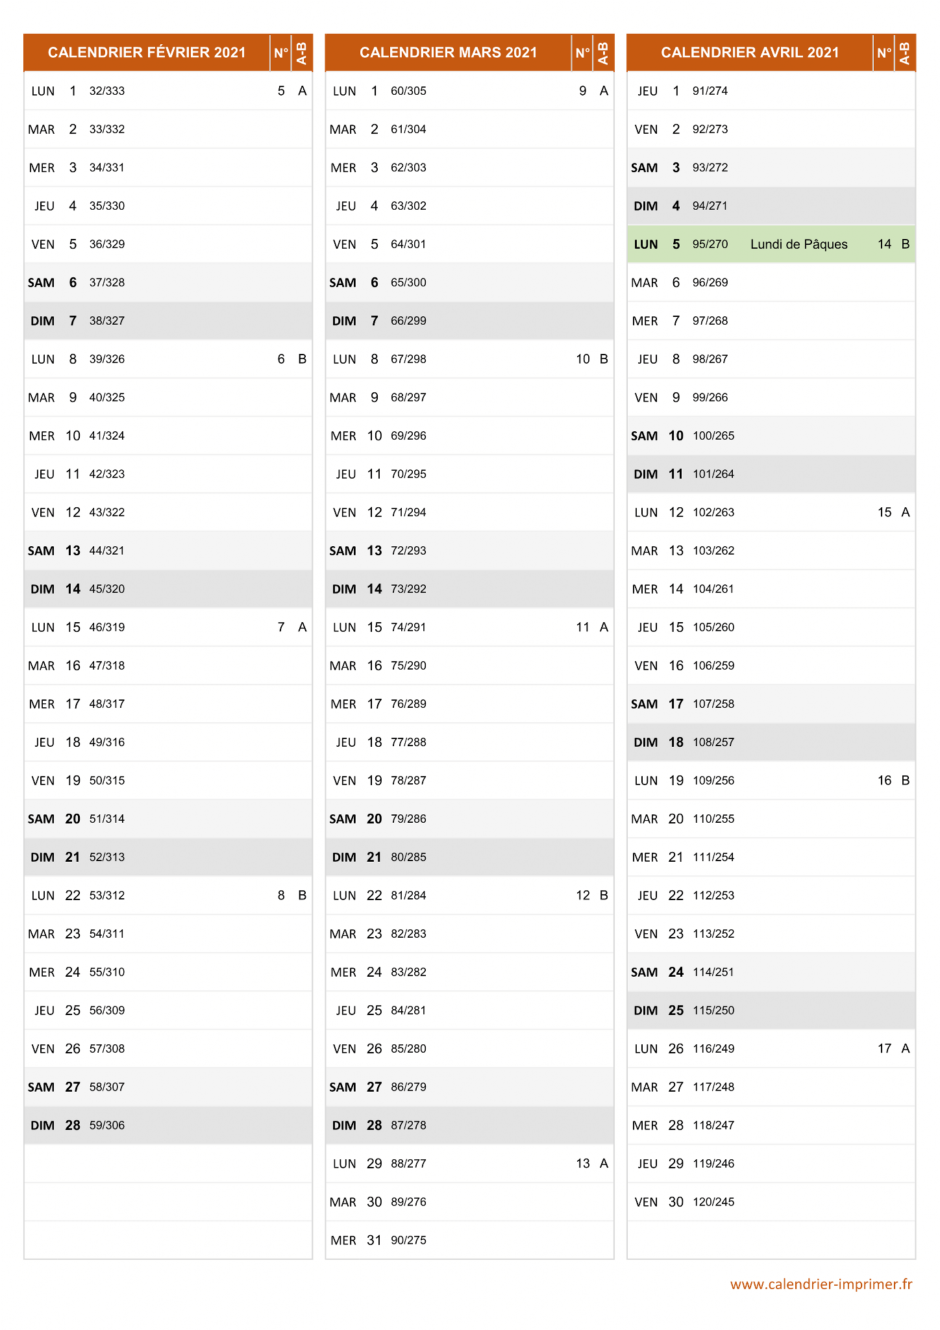Click day count 91/274 on 1 April

coord(710,91)
